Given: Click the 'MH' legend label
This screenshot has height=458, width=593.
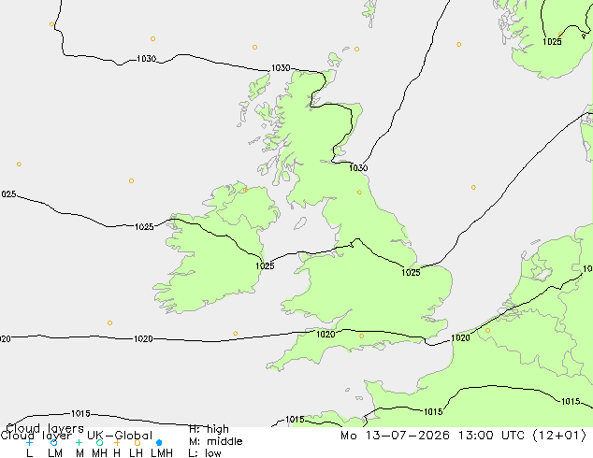Looking at the screenshot, I should 100,453.
